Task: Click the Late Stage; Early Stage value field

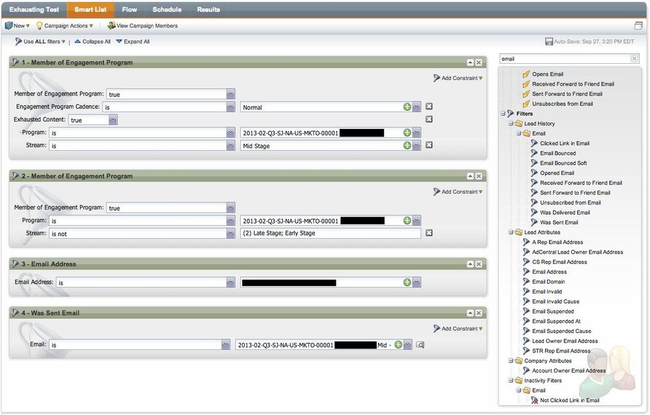Action: (330, 233)
